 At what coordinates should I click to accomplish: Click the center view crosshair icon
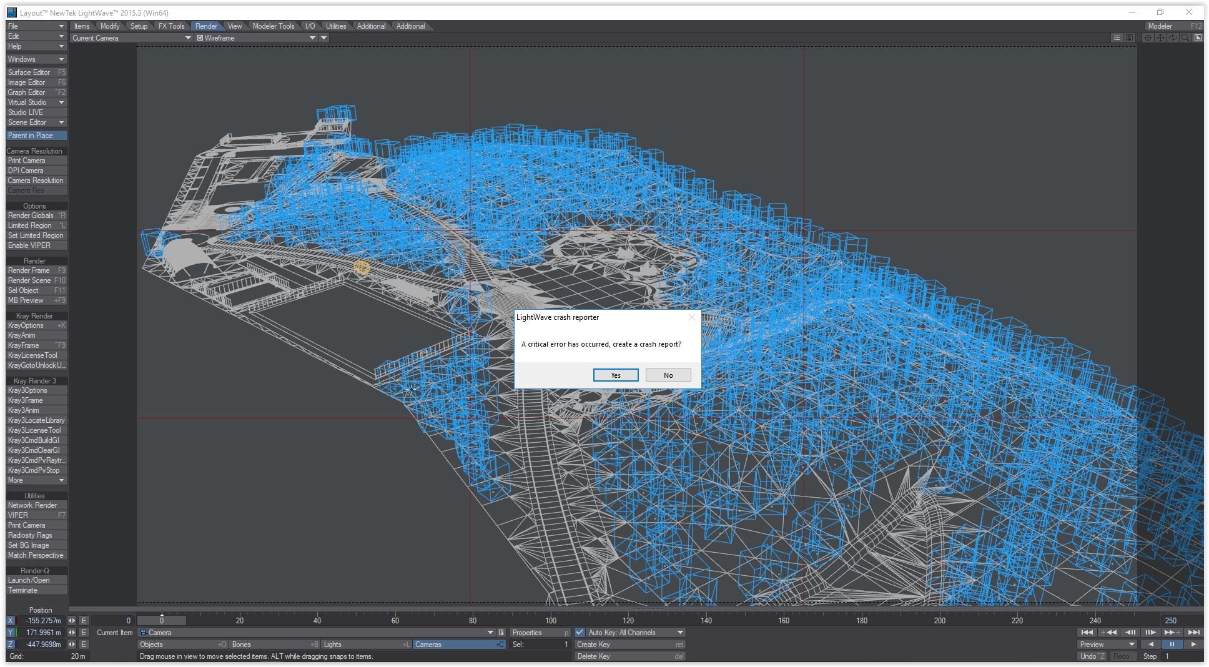[x=1148, y=38]
